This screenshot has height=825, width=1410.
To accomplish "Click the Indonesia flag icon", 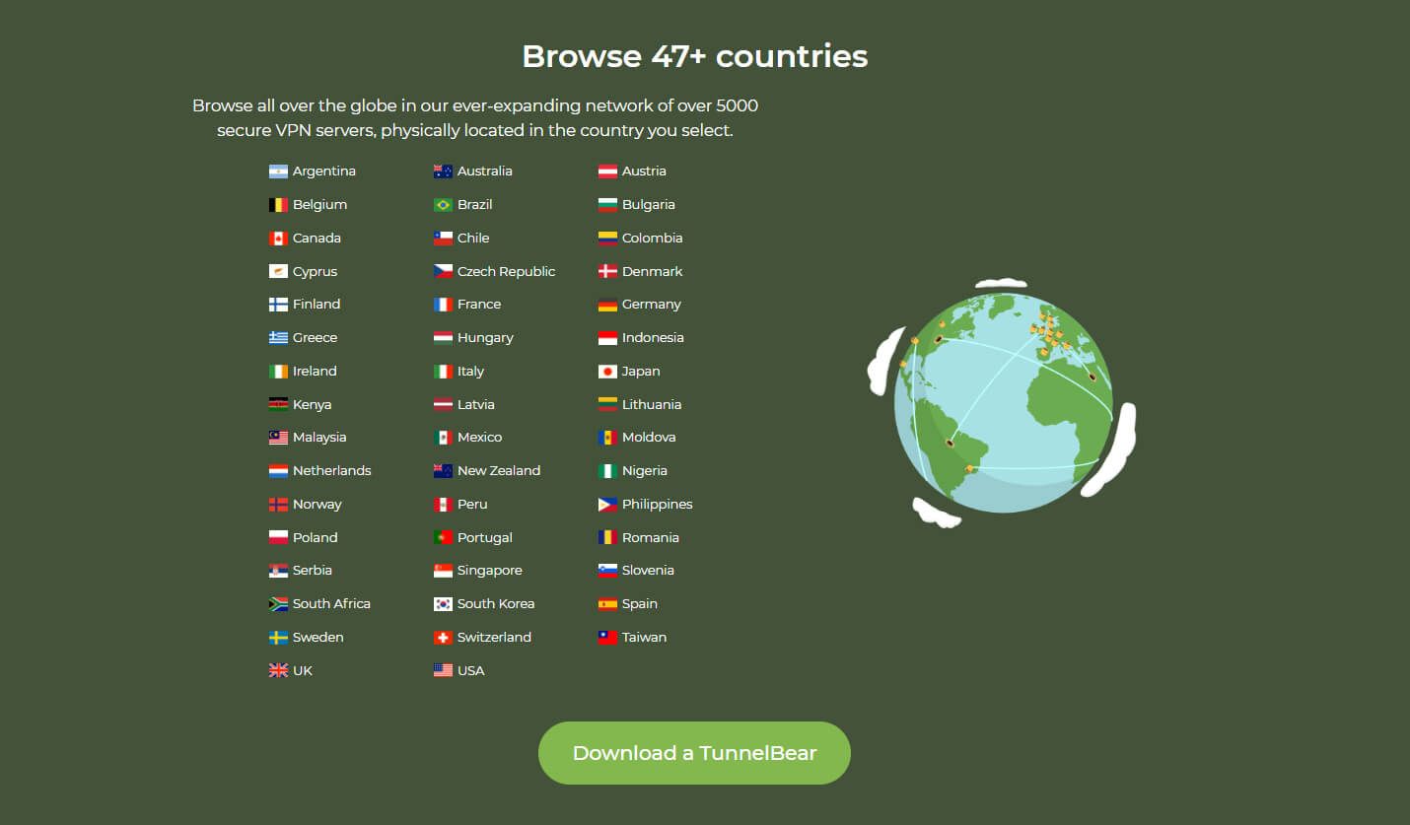I will [607, 338].
